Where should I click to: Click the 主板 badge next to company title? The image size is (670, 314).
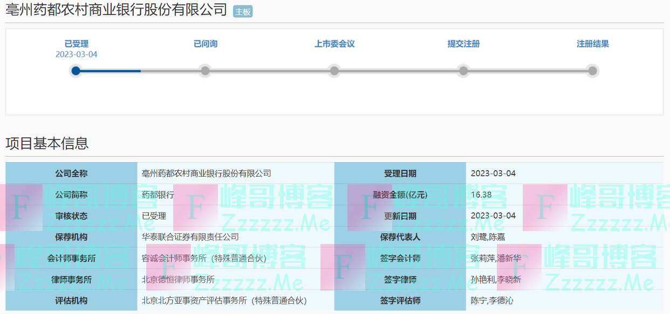click(243, 11)
